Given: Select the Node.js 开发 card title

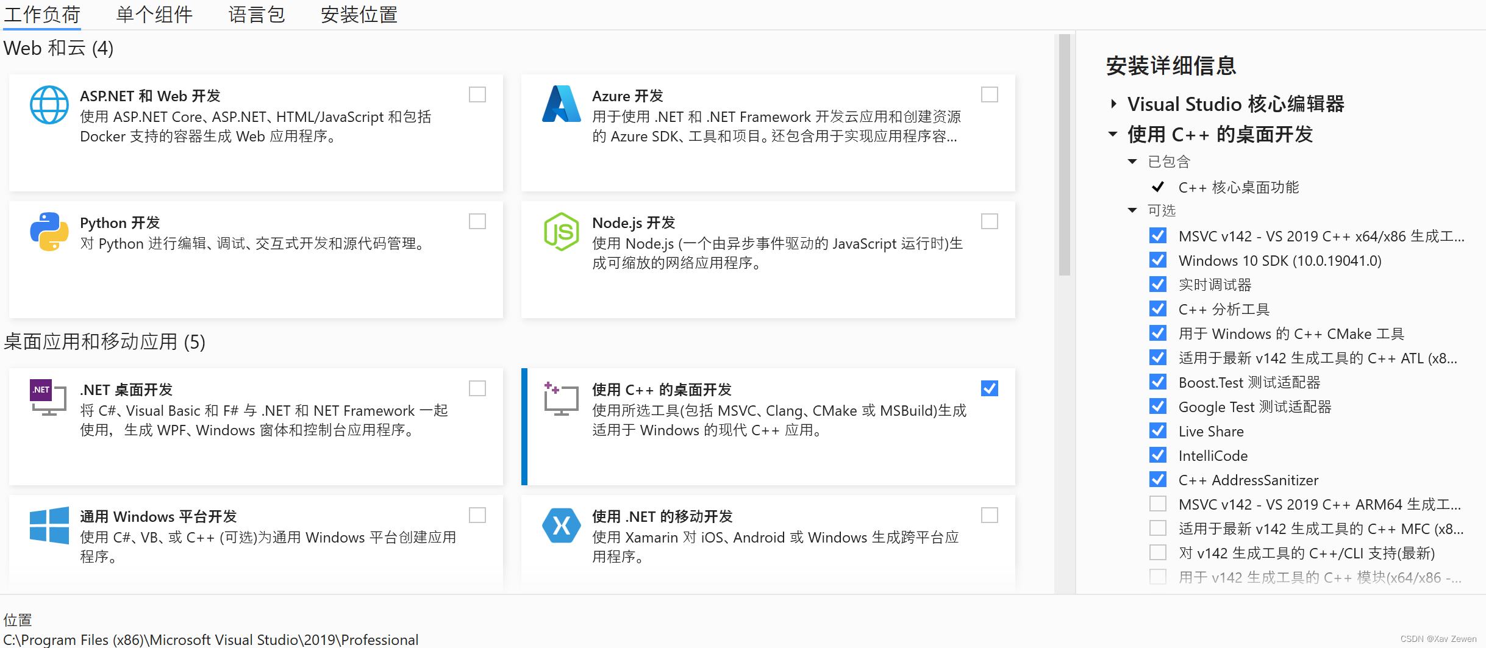Looking at the screenshot, I should pyautogui.click(x=634, y=223).
